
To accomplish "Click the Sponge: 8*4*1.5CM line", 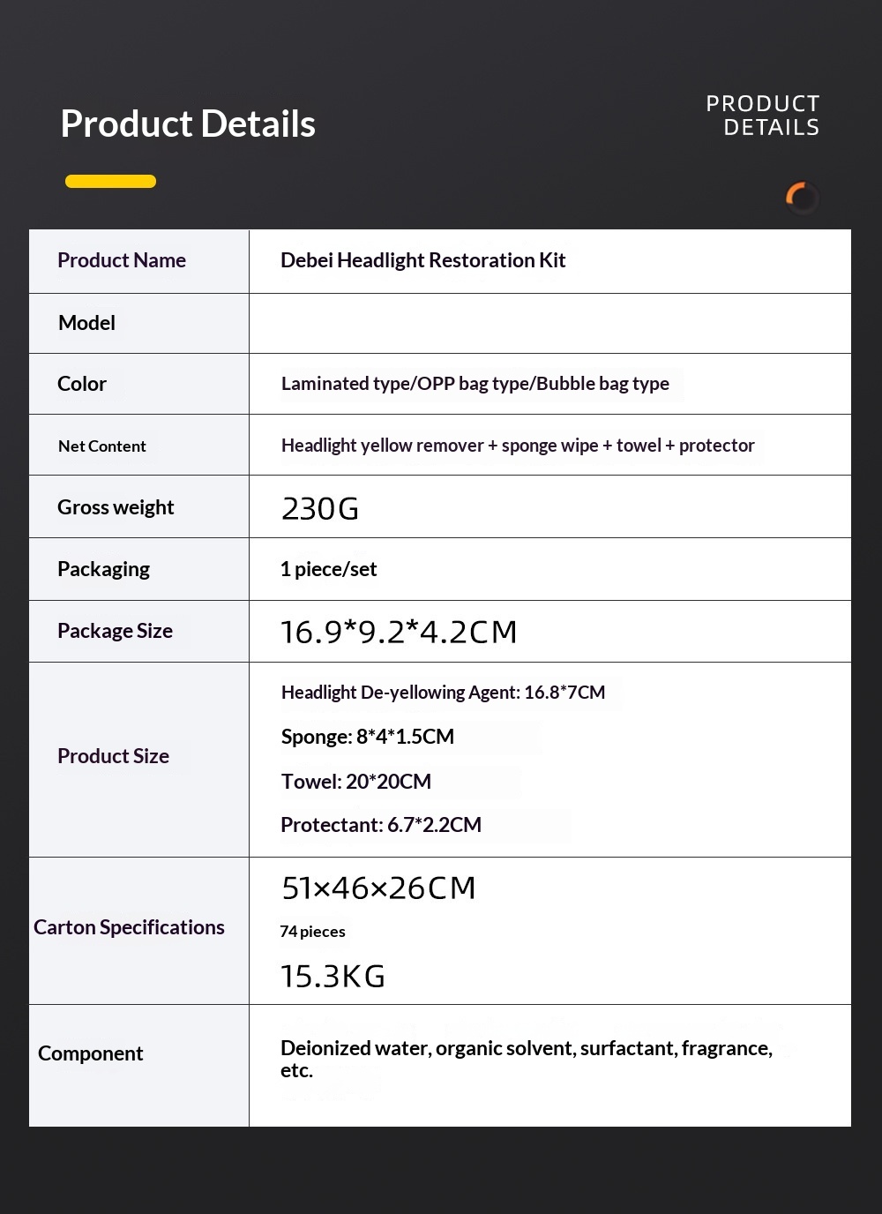I will (x=367, y=737).
